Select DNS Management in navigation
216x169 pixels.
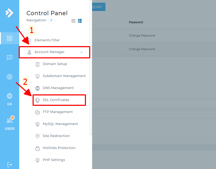click(58, 88)
